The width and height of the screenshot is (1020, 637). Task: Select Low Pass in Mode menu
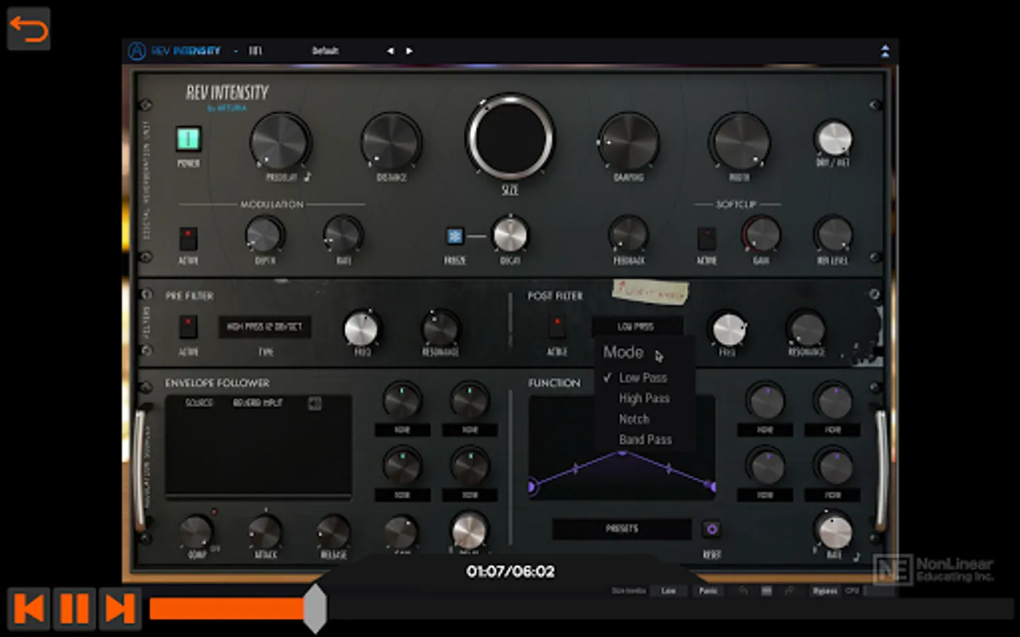pos(643,378)
